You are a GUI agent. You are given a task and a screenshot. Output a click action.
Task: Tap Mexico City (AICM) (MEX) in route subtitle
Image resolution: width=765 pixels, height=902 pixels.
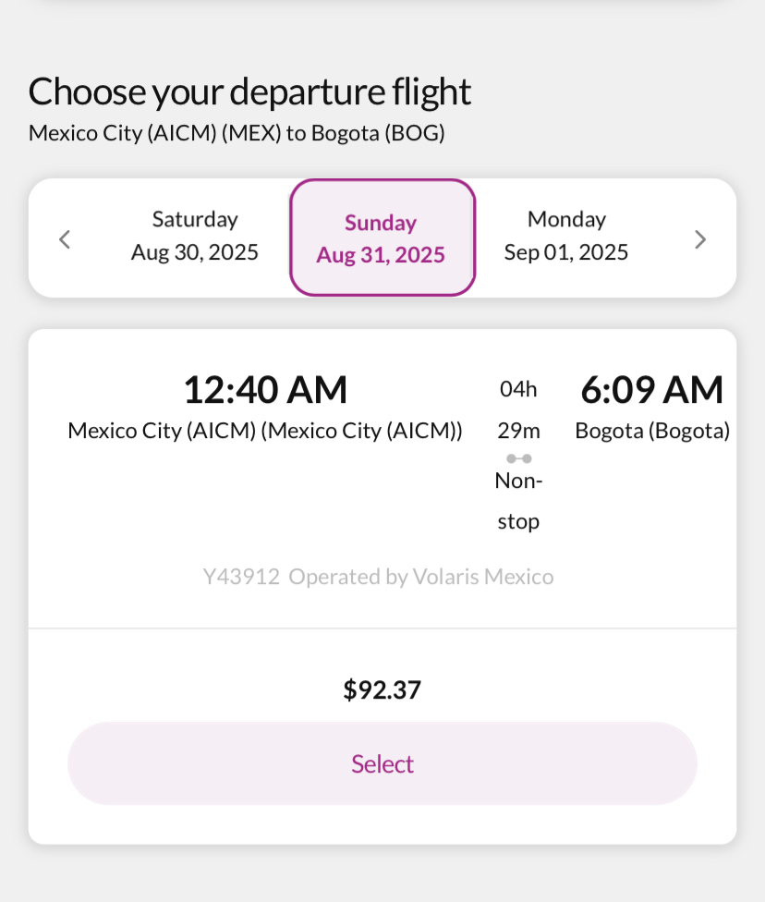(154, 133)
